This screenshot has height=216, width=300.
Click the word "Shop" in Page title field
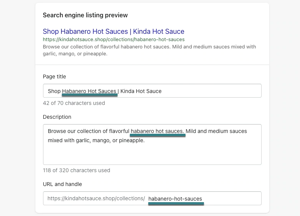click(x=54, y=91)
